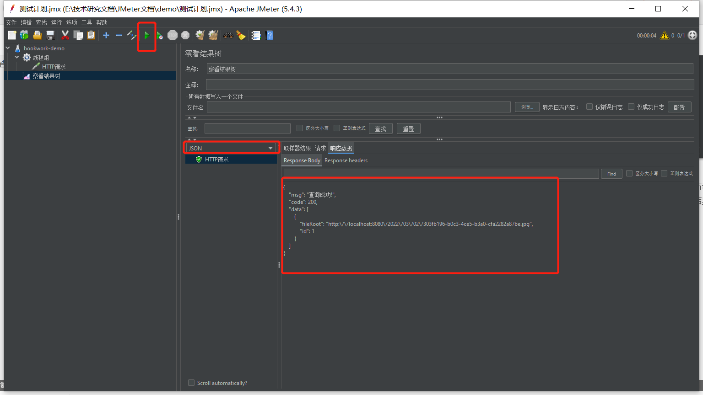703x395 pixels.
Task: Enable the 仅成功日志 checkbox
Action: pos(631,107)
